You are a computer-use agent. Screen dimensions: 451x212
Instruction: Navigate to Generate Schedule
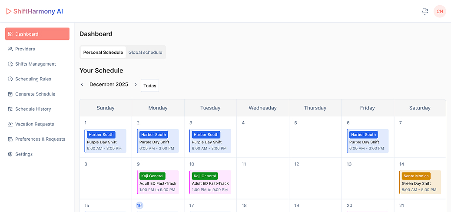click(35, 94)
